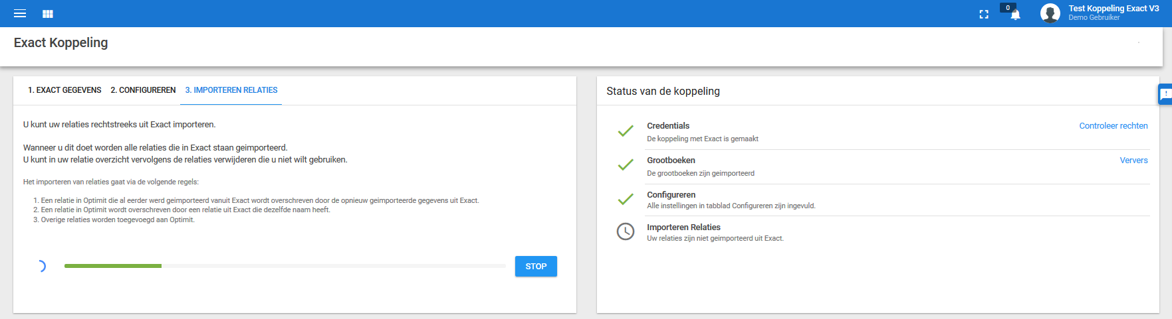
Task: Click 'De grootboeken zijn geïmporteerd' text
Action: [701, 174]
